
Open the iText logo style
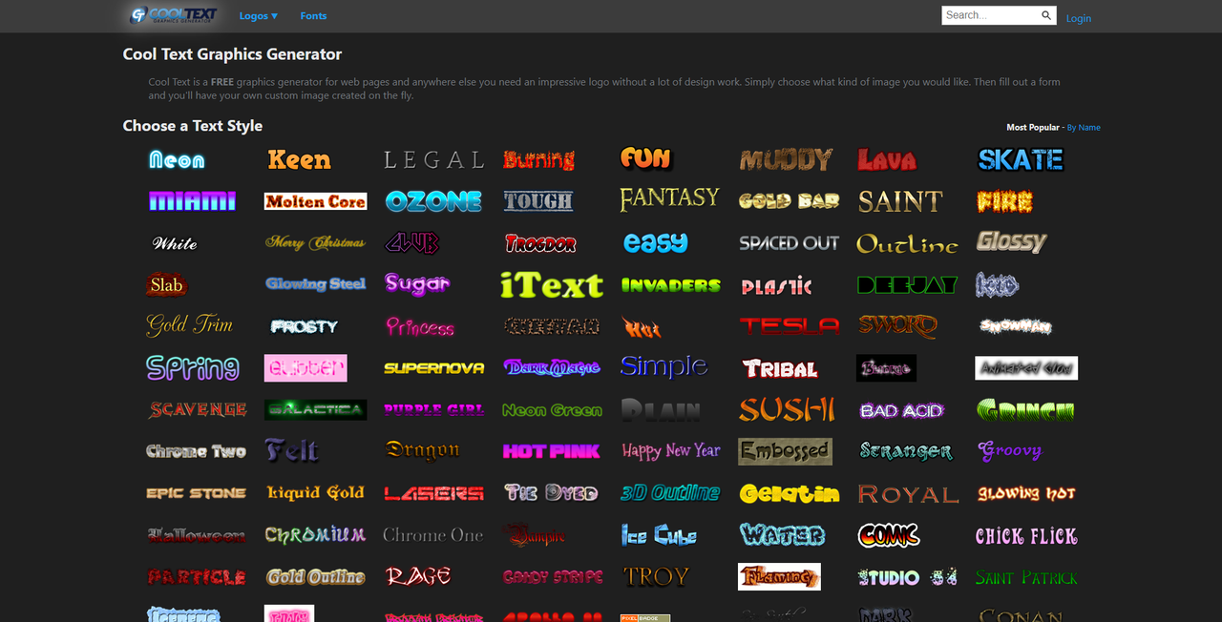coord(552,284)
